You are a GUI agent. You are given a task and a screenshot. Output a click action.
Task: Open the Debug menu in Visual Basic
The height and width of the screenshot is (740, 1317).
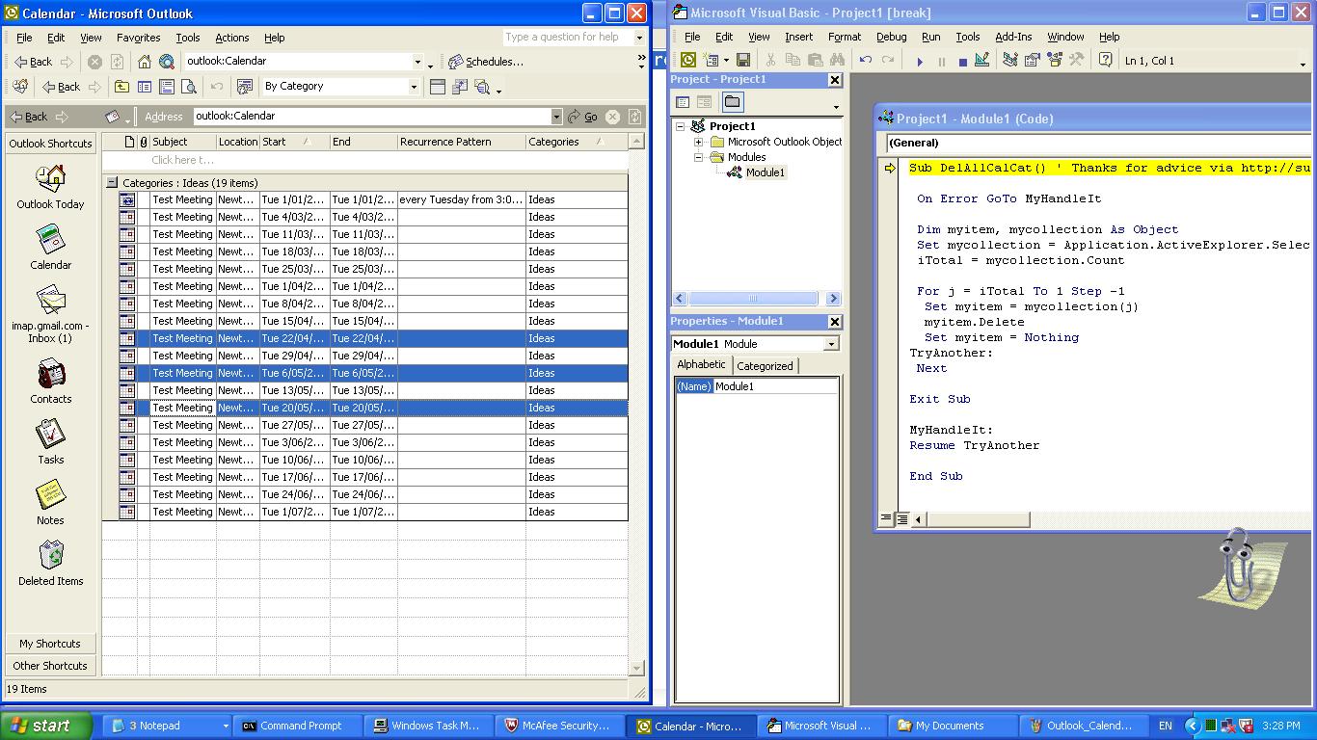tap(890, 37)
